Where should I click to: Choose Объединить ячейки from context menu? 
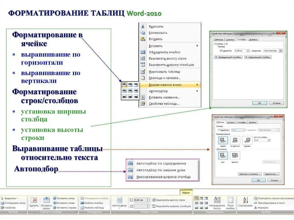170,52
